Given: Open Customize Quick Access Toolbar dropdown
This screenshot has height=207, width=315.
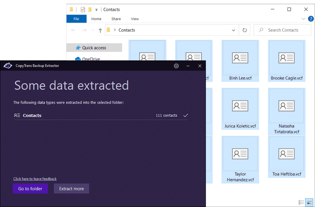Looking at the screenshot, I should 97,10.
